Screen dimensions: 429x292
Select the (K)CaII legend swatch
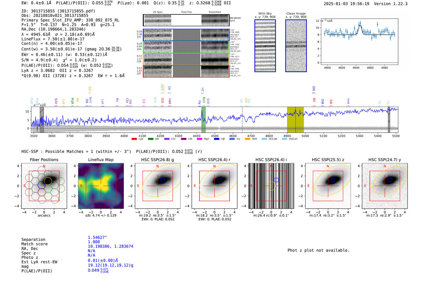264,139
